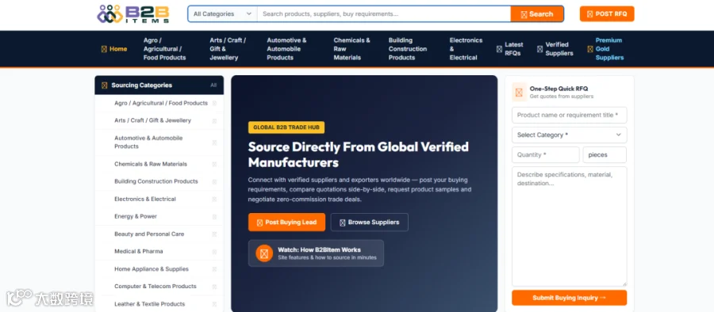Click the icon beside Verified Suppliers
Image resolution: width=714 pixels, height=312 pixels.
[539, 49]
